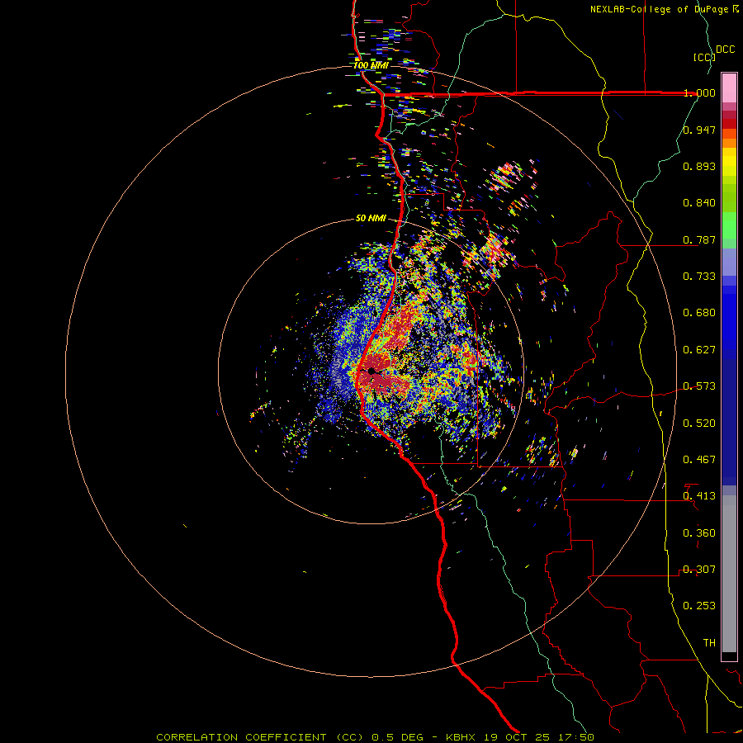Click the 0.680 scale value

pyautogui.click(x=699, y=313)
